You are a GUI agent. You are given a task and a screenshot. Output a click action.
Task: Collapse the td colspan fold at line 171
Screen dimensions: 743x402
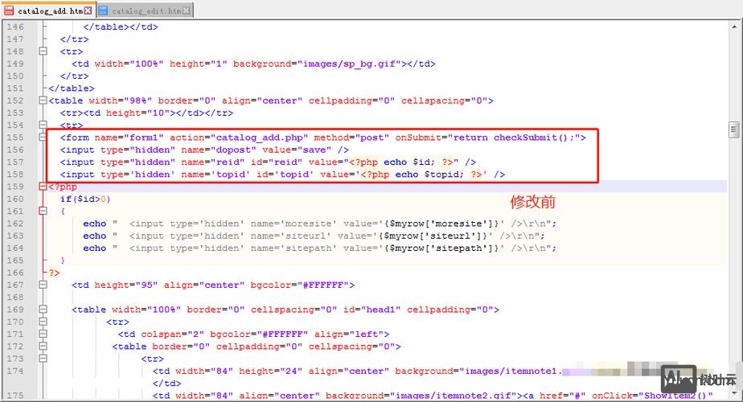[x=43, y=334]
